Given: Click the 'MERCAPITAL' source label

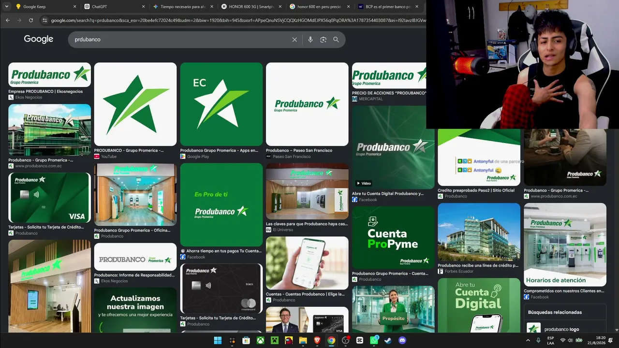Looking at the screenshot, I should point(371,99).
